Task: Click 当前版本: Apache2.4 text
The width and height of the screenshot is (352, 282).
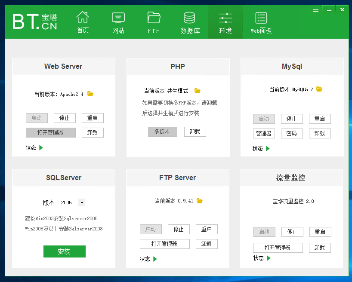Action: pos(59,94)
